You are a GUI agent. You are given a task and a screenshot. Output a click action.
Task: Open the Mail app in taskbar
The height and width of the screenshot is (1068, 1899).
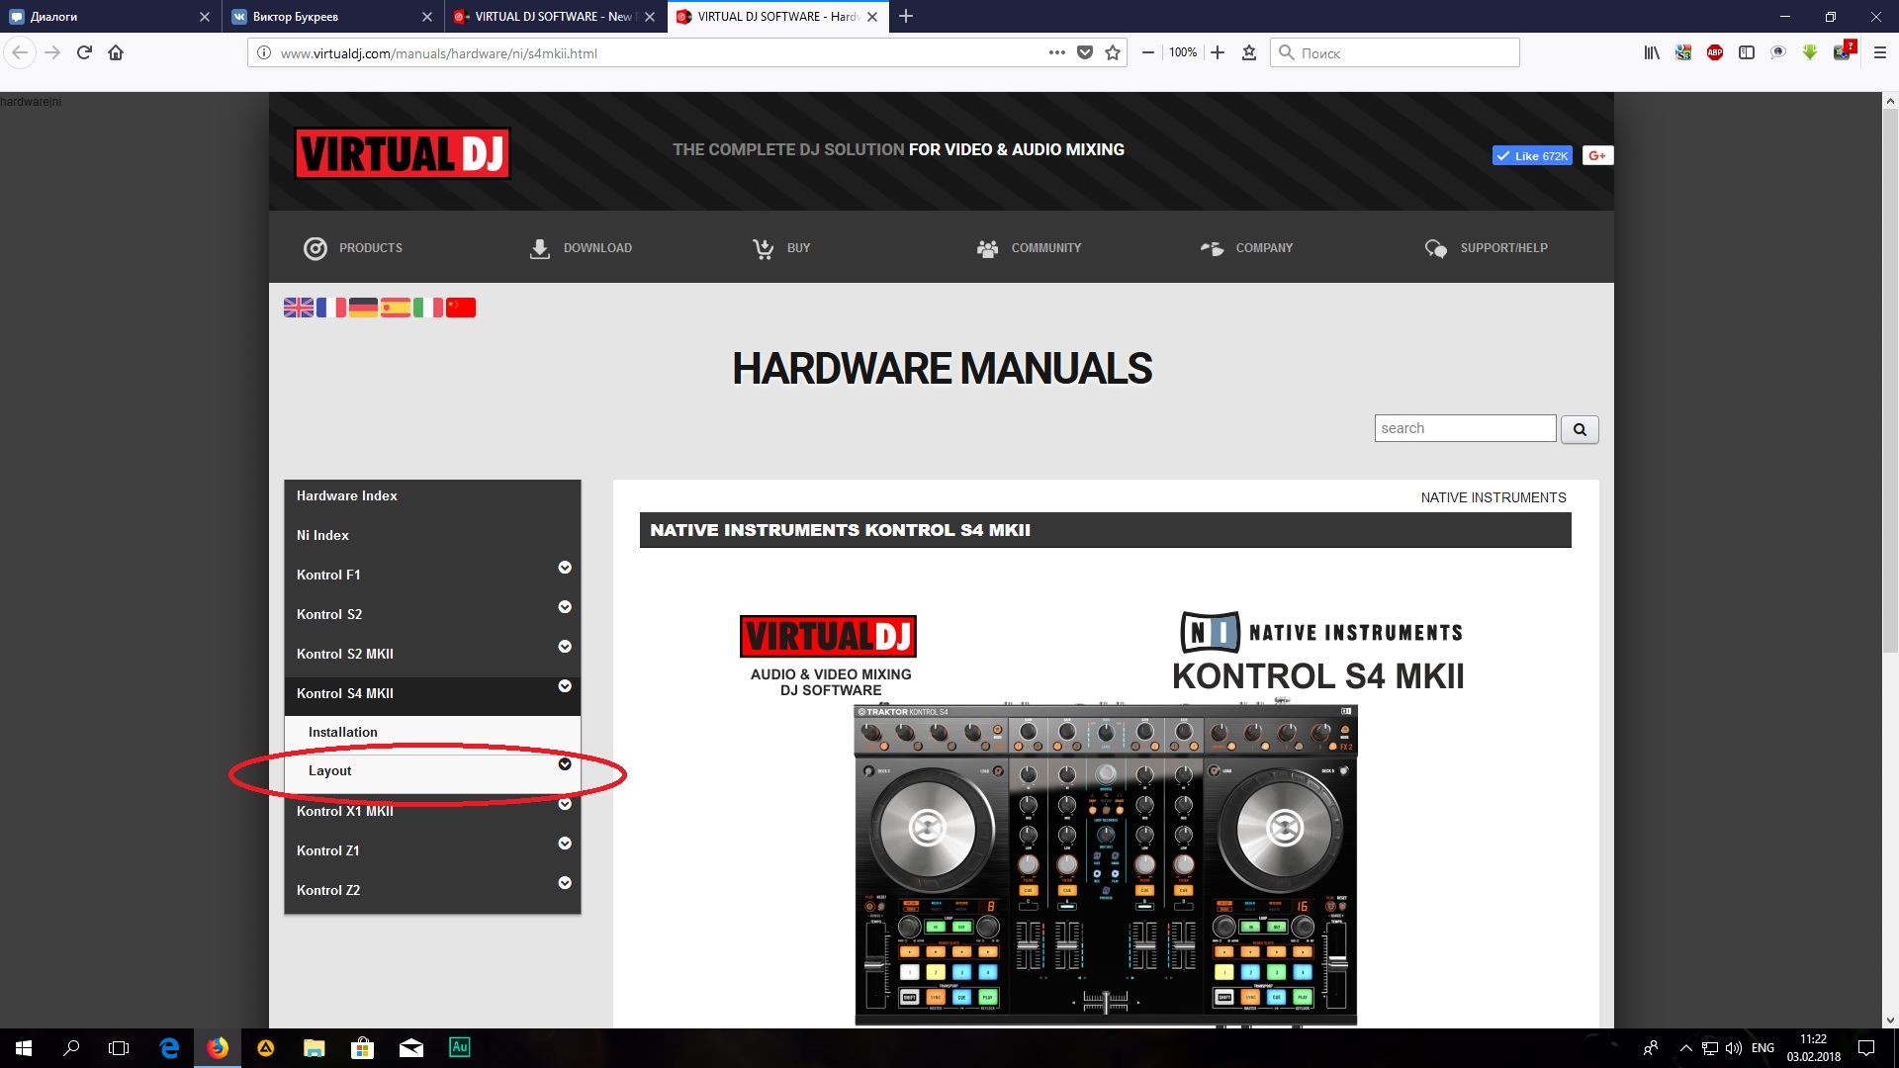411,1047
